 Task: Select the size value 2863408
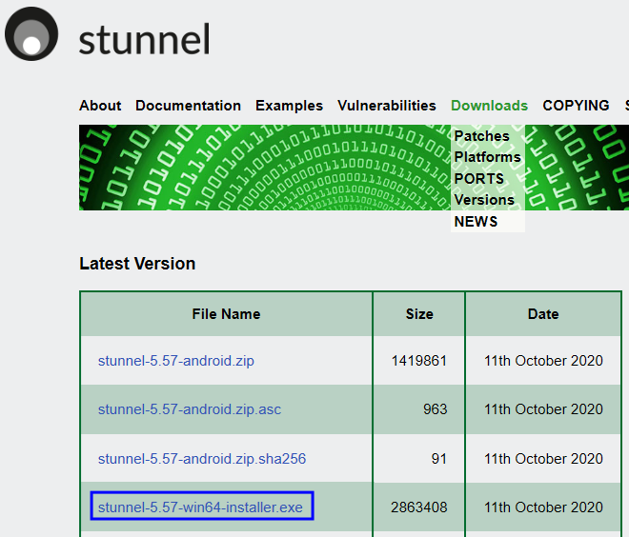tap(418, 507)
